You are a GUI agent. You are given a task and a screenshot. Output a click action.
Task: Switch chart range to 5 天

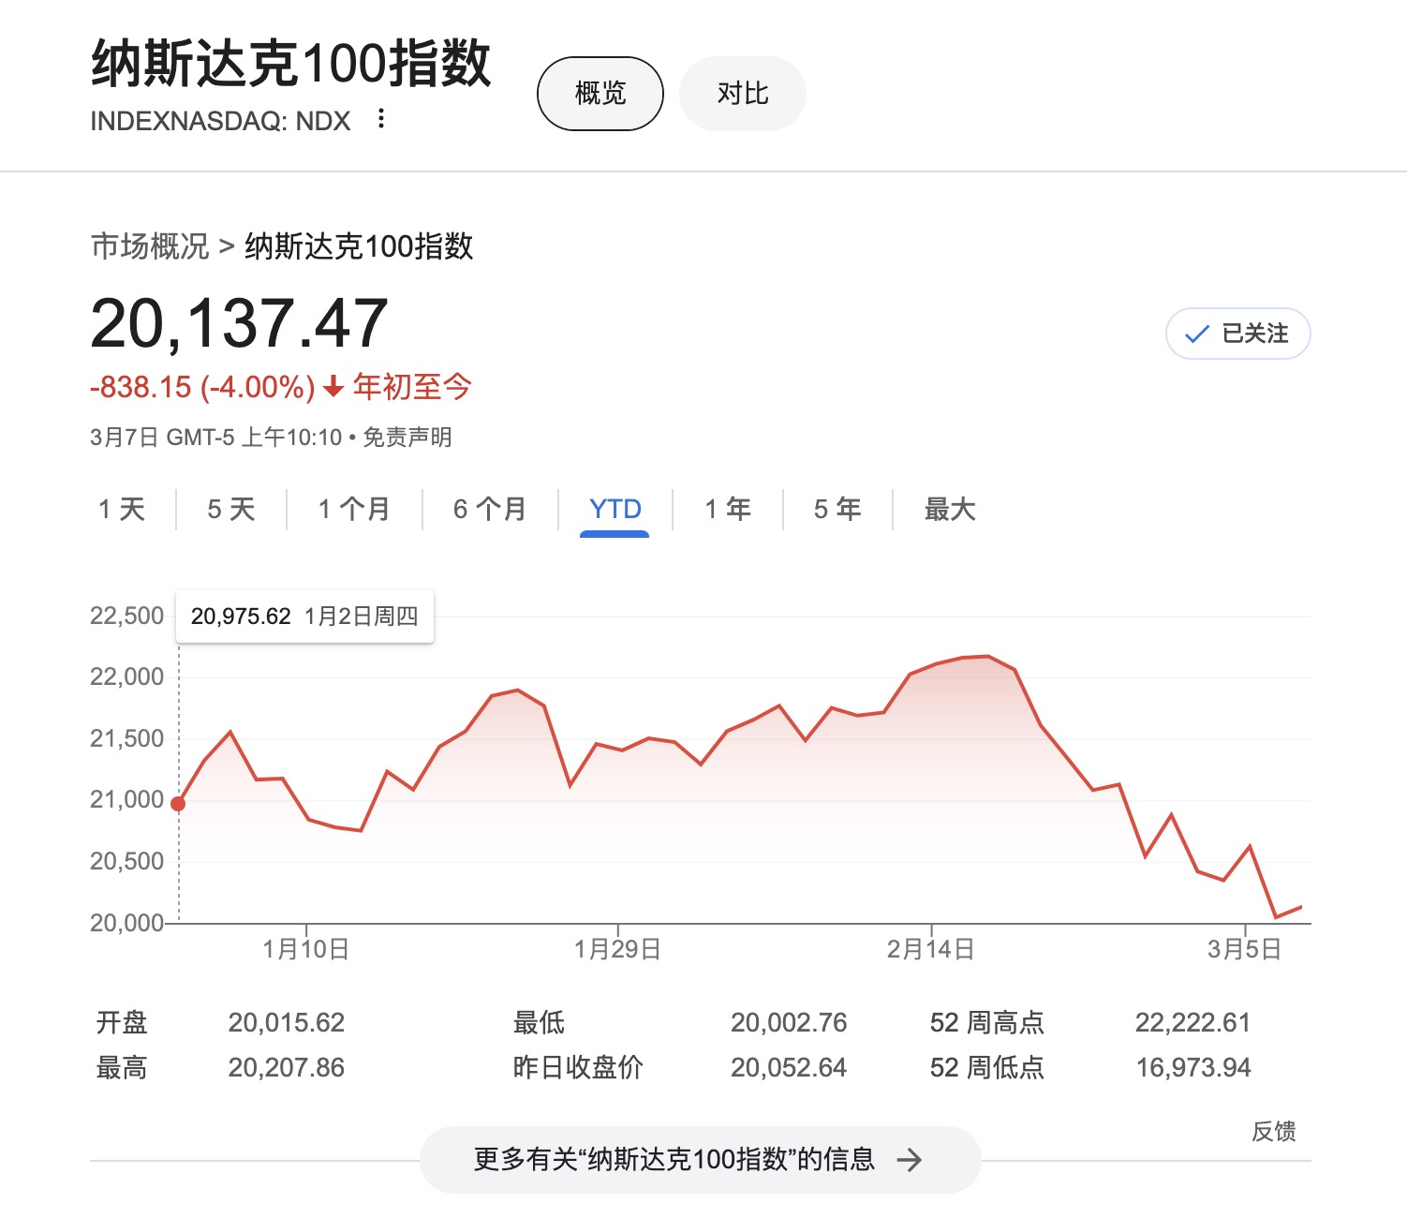(231, 510)
